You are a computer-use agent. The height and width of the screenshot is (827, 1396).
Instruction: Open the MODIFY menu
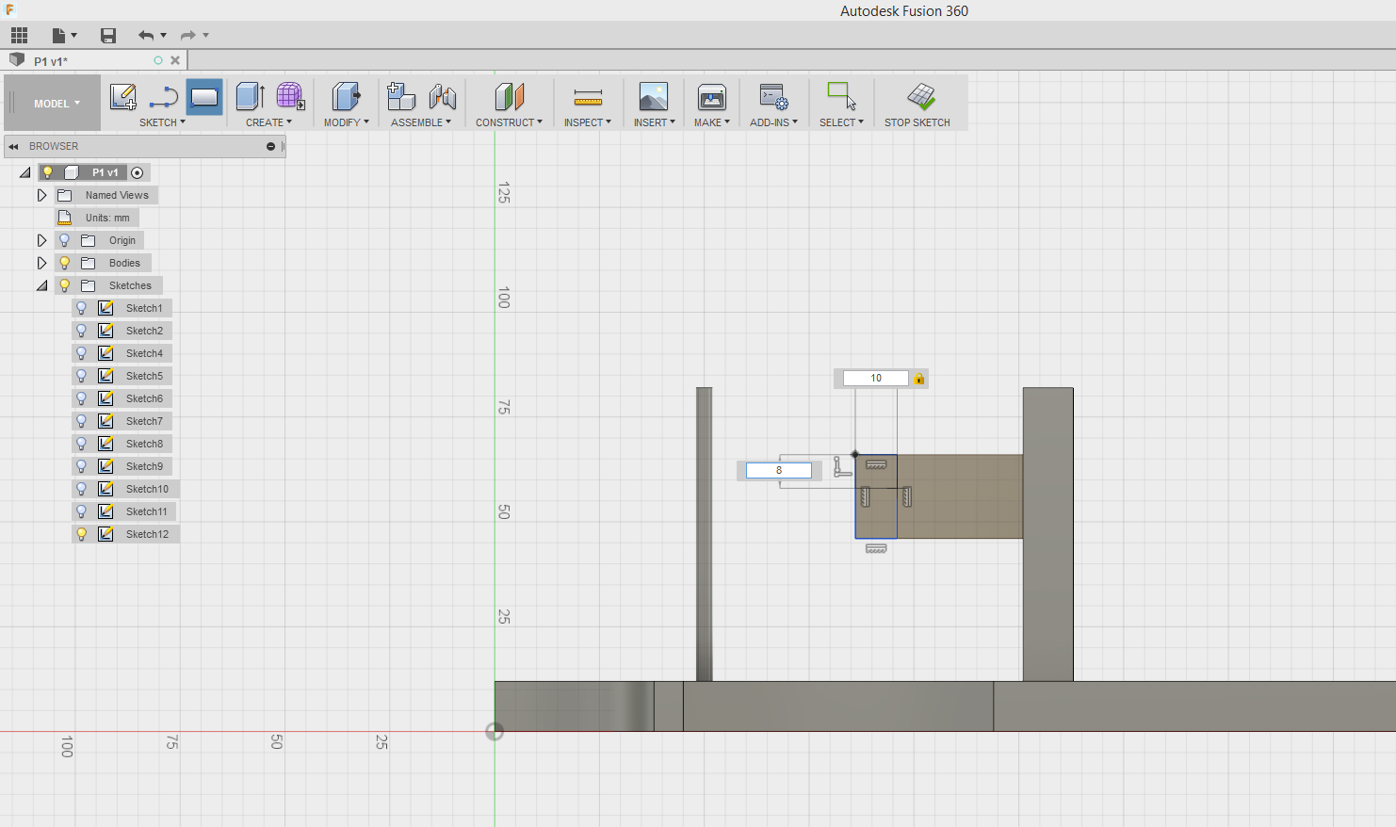(346, 122)
